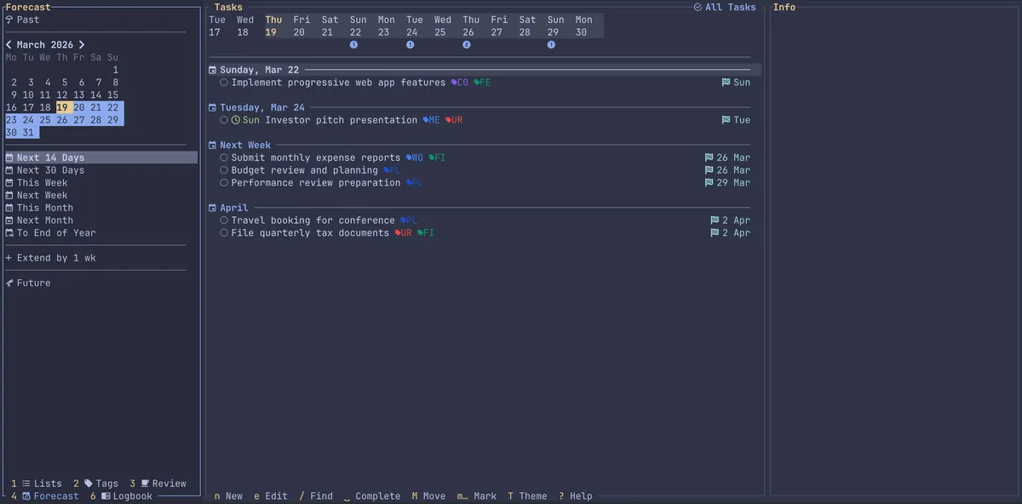Screen dimensions: 1022x504
Task: Go to previous month in calendar
Action: point(9,45)
